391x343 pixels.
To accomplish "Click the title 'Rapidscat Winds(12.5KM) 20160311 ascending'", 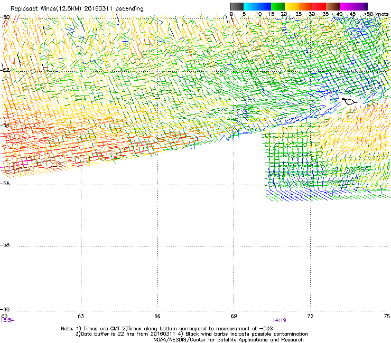I will point(77,9).
